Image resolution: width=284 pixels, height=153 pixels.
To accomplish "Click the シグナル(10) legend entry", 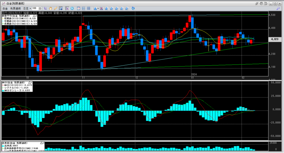I will click(15, 88).
